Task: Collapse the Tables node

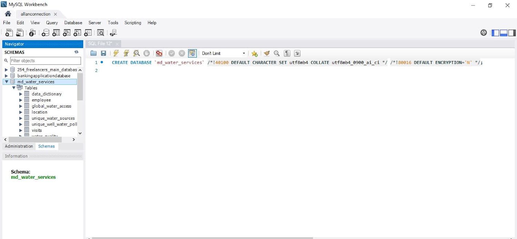Action: coord(14,88)
